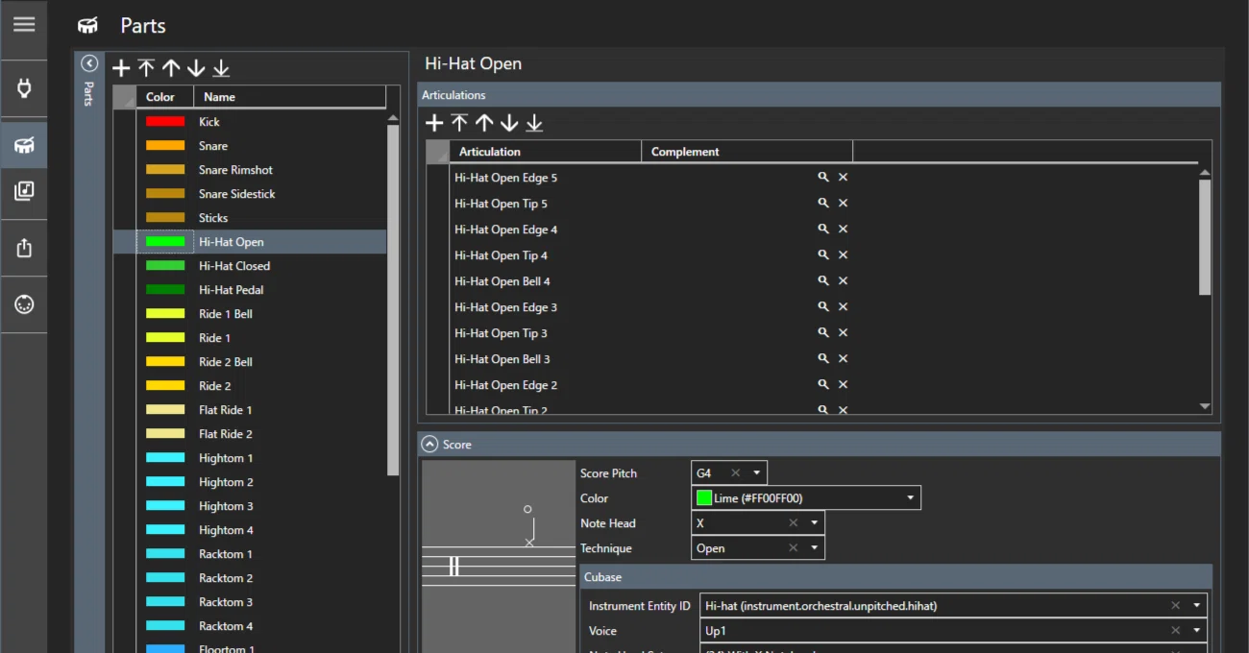
Task: Open the export page in sidebar
Action: click(24, 248)
